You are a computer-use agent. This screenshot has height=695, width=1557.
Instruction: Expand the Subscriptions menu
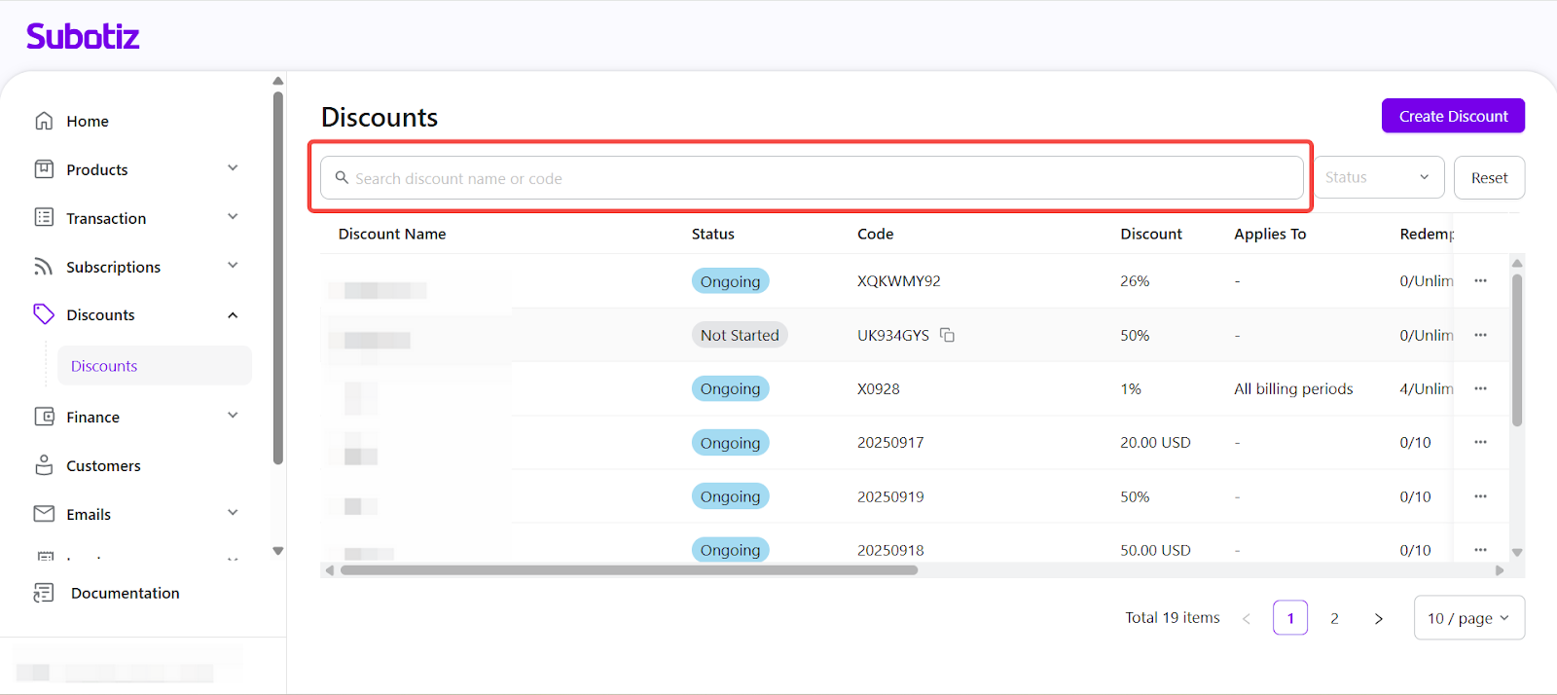point(233,266)
